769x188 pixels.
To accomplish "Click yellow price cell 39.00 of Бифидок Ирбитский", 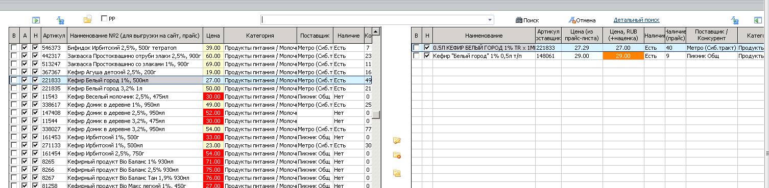I will tap(213, 48).
